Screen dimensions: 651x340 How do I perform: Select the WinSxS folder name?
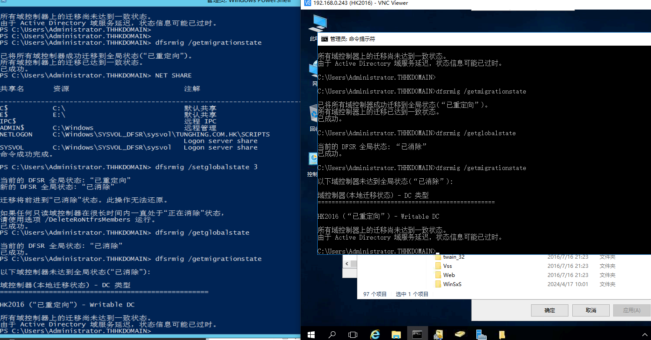tap(452, 284)
